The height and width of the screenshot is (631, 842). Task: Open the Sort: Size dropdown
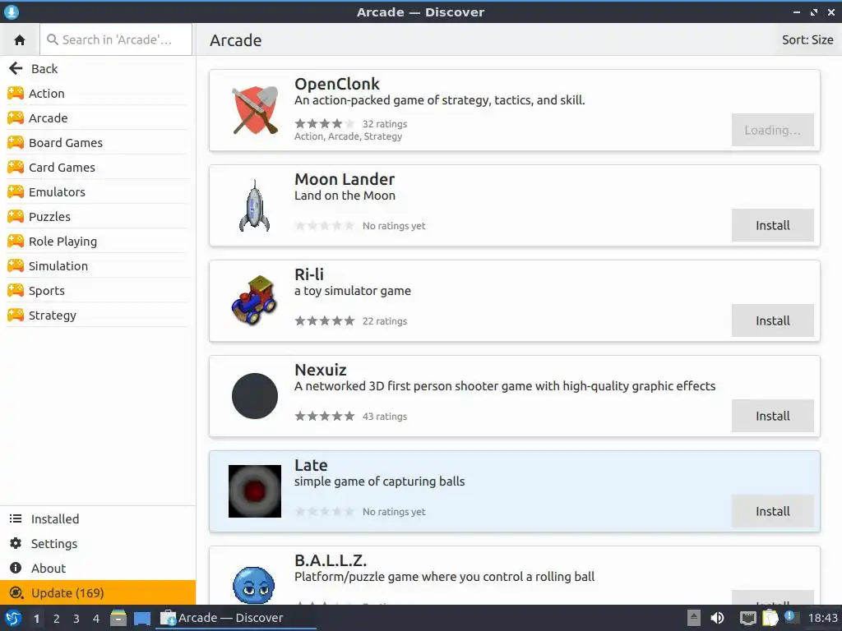pos(807,39)
